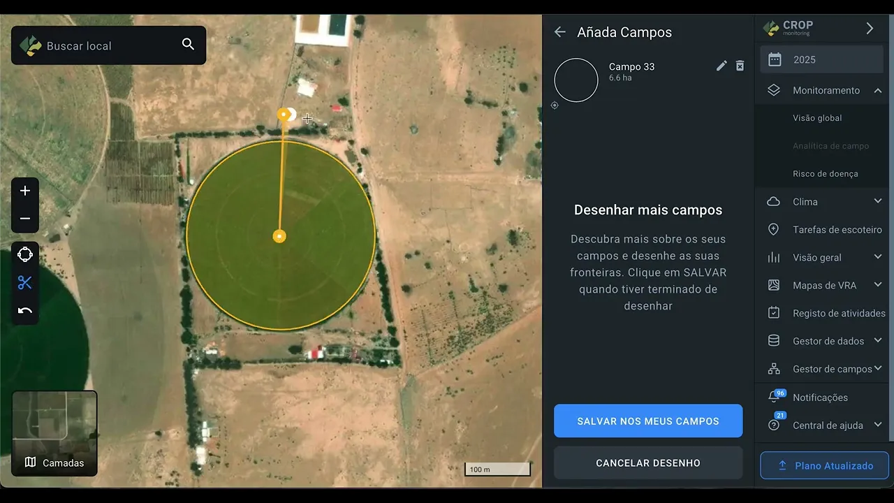Click the notifications bell icon with badge 96
Screen dimensions: 894x503
pyautogui.click(x=775, y=397)
